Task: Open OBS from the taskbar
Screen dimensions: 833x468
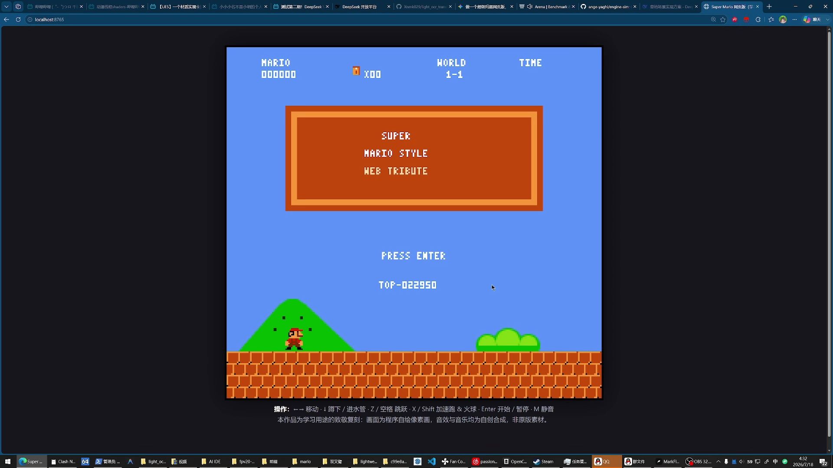Action: (x=699, y=461)
